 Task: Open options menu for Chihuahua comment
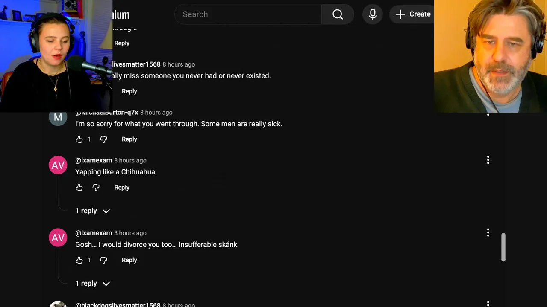click(488, 160)
